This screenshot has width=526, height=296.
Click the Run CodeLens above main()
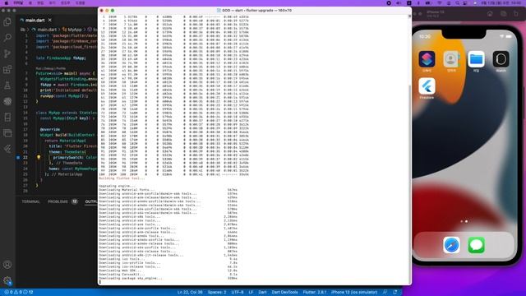pyautogui.click(x=38, y=68)
